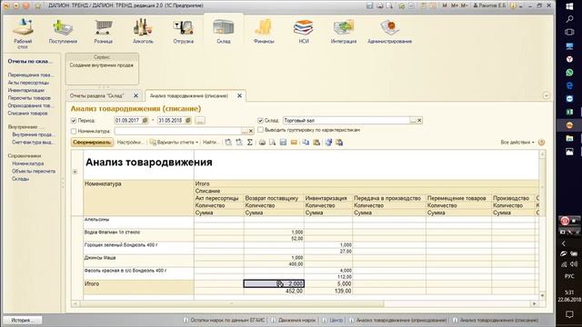Open Номенклатура reference in sidebar

(x=28, y=163)
